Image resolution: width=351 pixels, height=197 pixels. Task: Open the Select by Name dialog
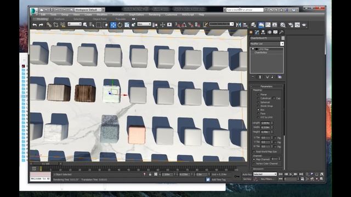92,25
